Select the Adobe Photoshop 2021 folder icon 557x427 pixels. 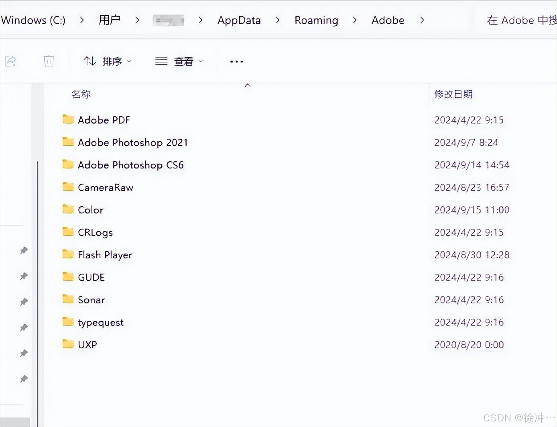tap(68, 142)
